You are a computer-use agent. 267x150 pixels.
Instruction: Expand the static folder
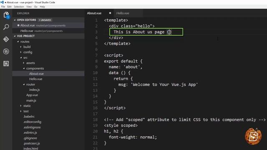click(x=21, y=106)
